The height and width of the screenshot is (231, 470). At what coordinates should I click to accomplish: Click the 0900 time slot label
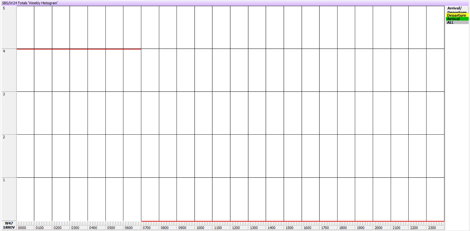pos(182,228)
